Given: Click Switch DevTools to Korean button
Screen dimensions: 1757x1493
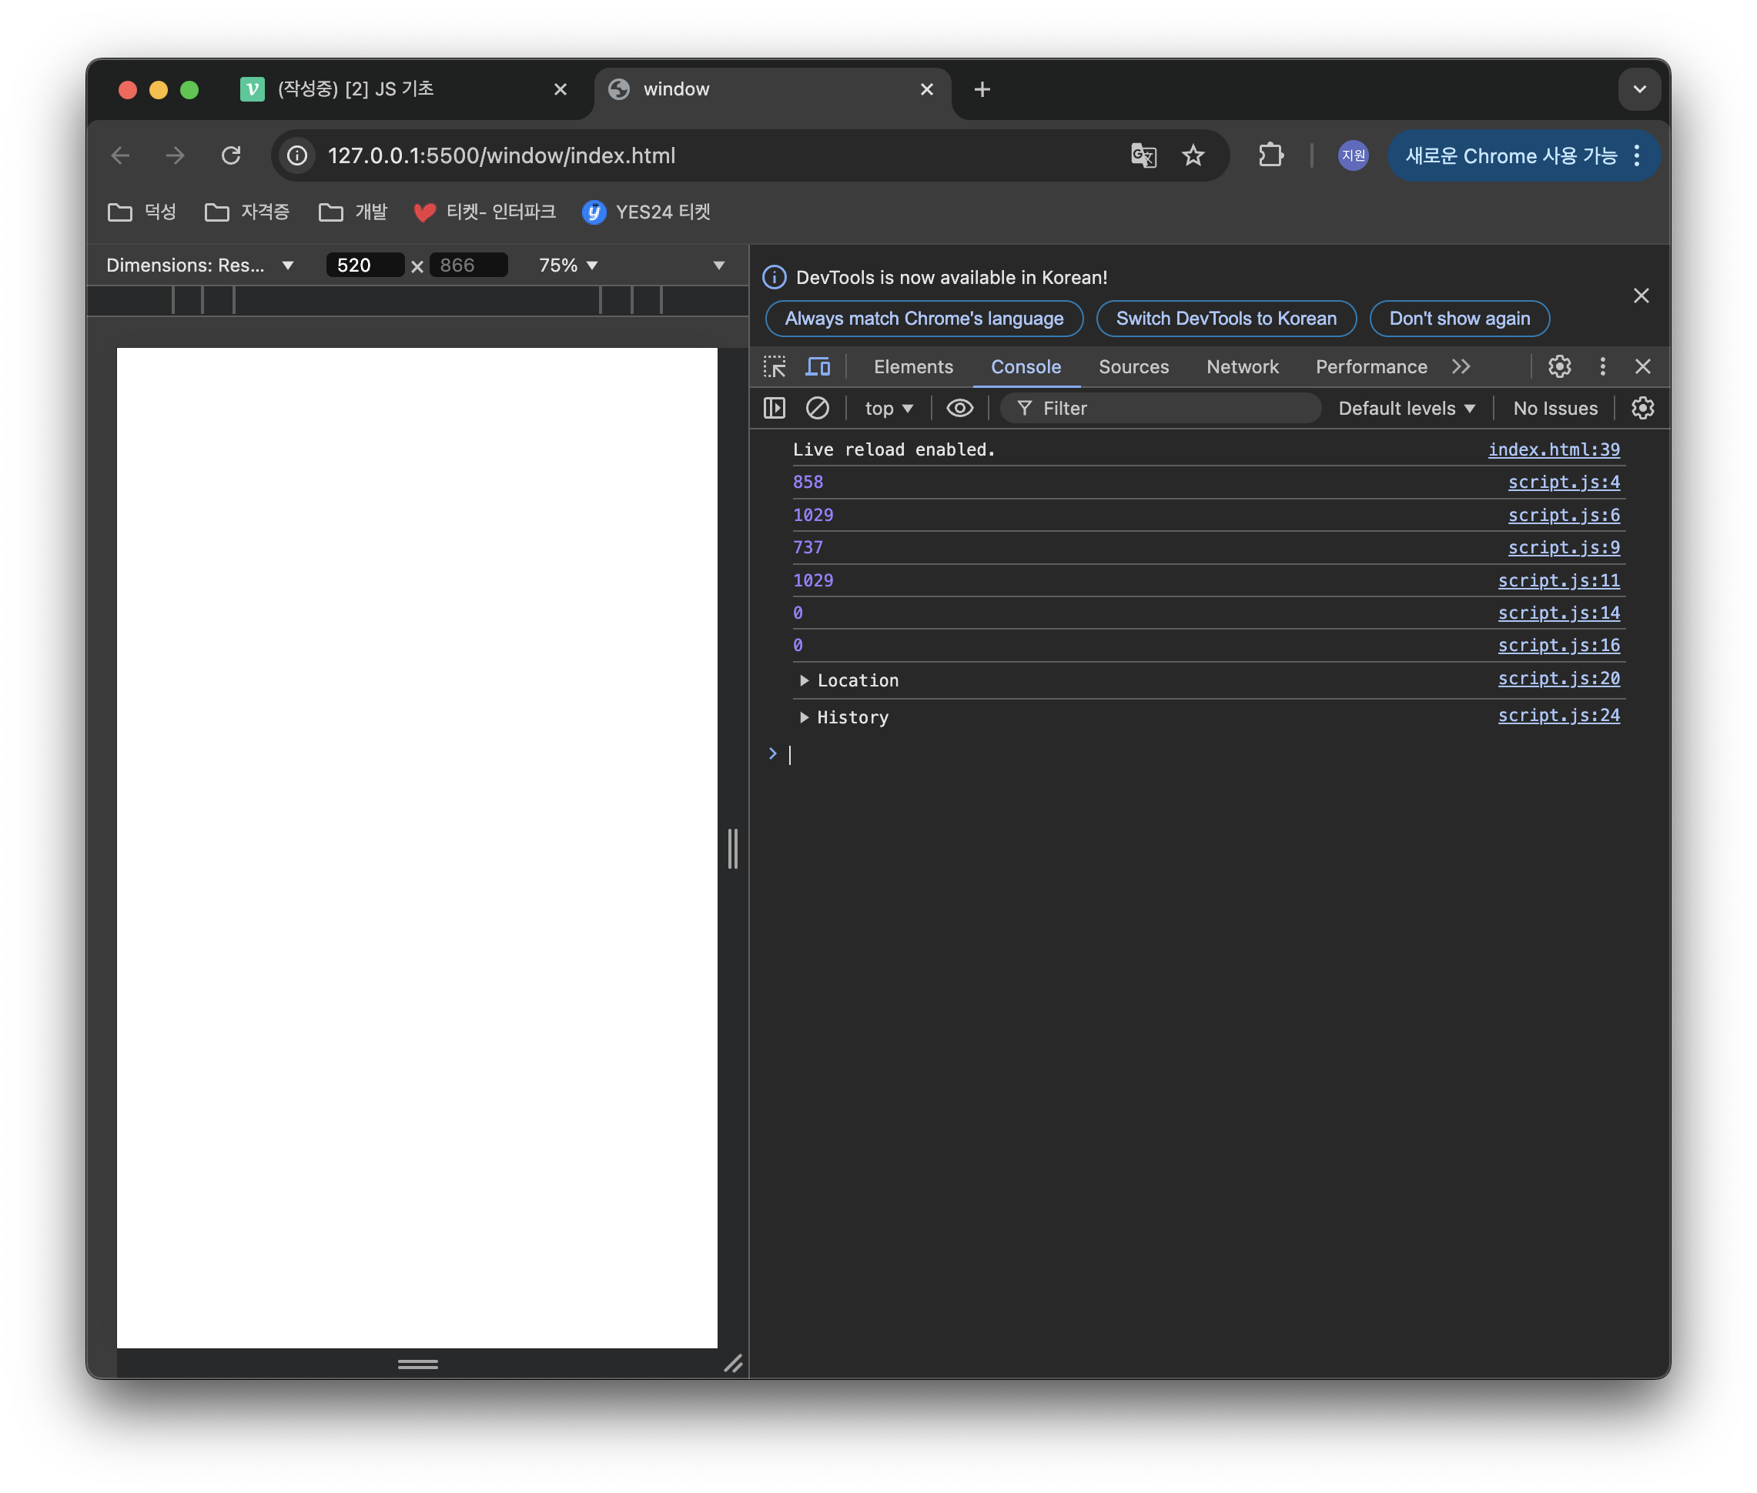Looking at the screenshot, I should click(1225, 319).
